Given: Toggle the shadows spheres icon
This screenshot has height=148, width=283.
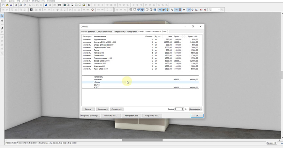Looking at the screenshot, I should click(164, 10).
